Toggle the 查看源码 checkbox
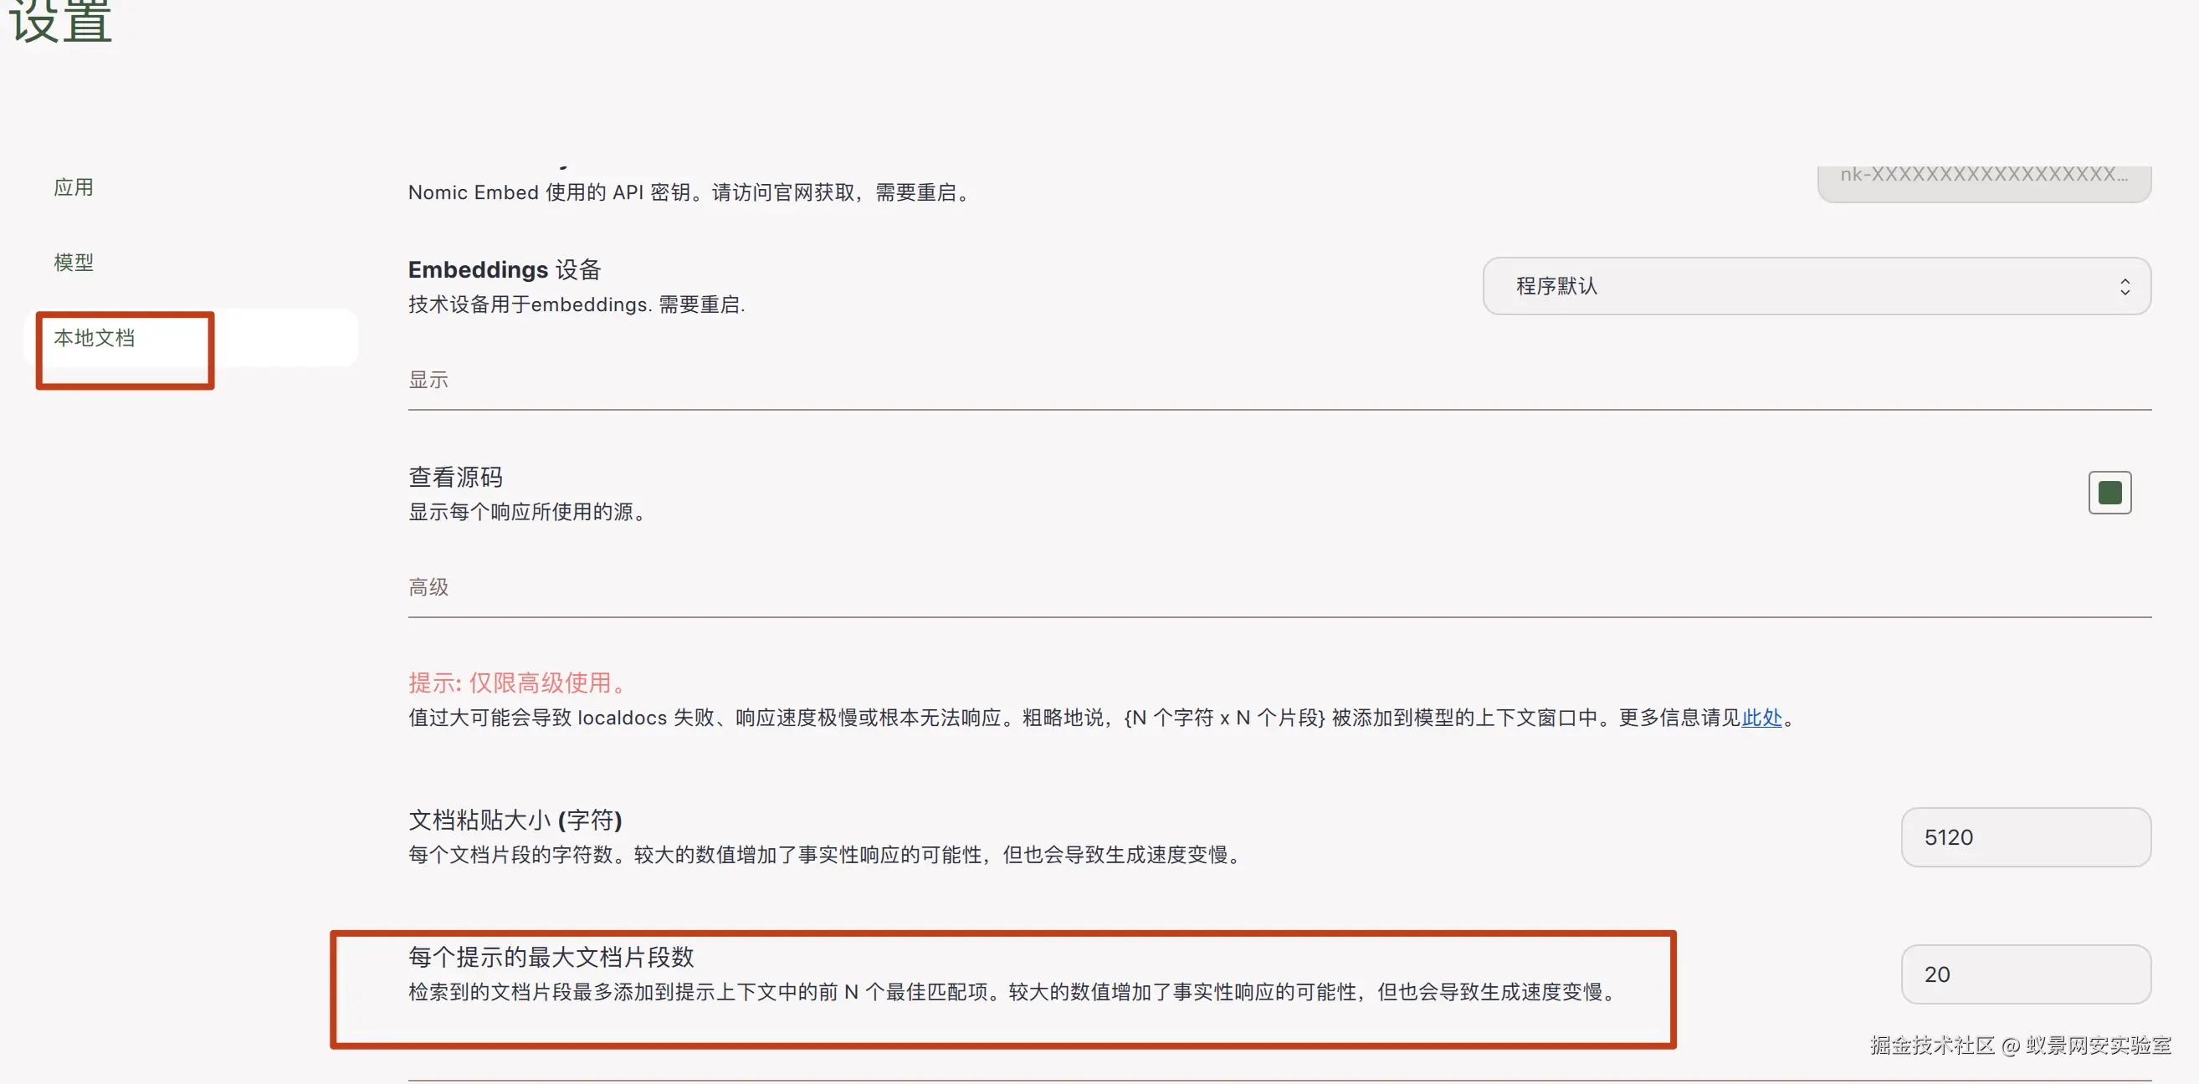The image size is (2199, 1084). tap(2109, 493)
